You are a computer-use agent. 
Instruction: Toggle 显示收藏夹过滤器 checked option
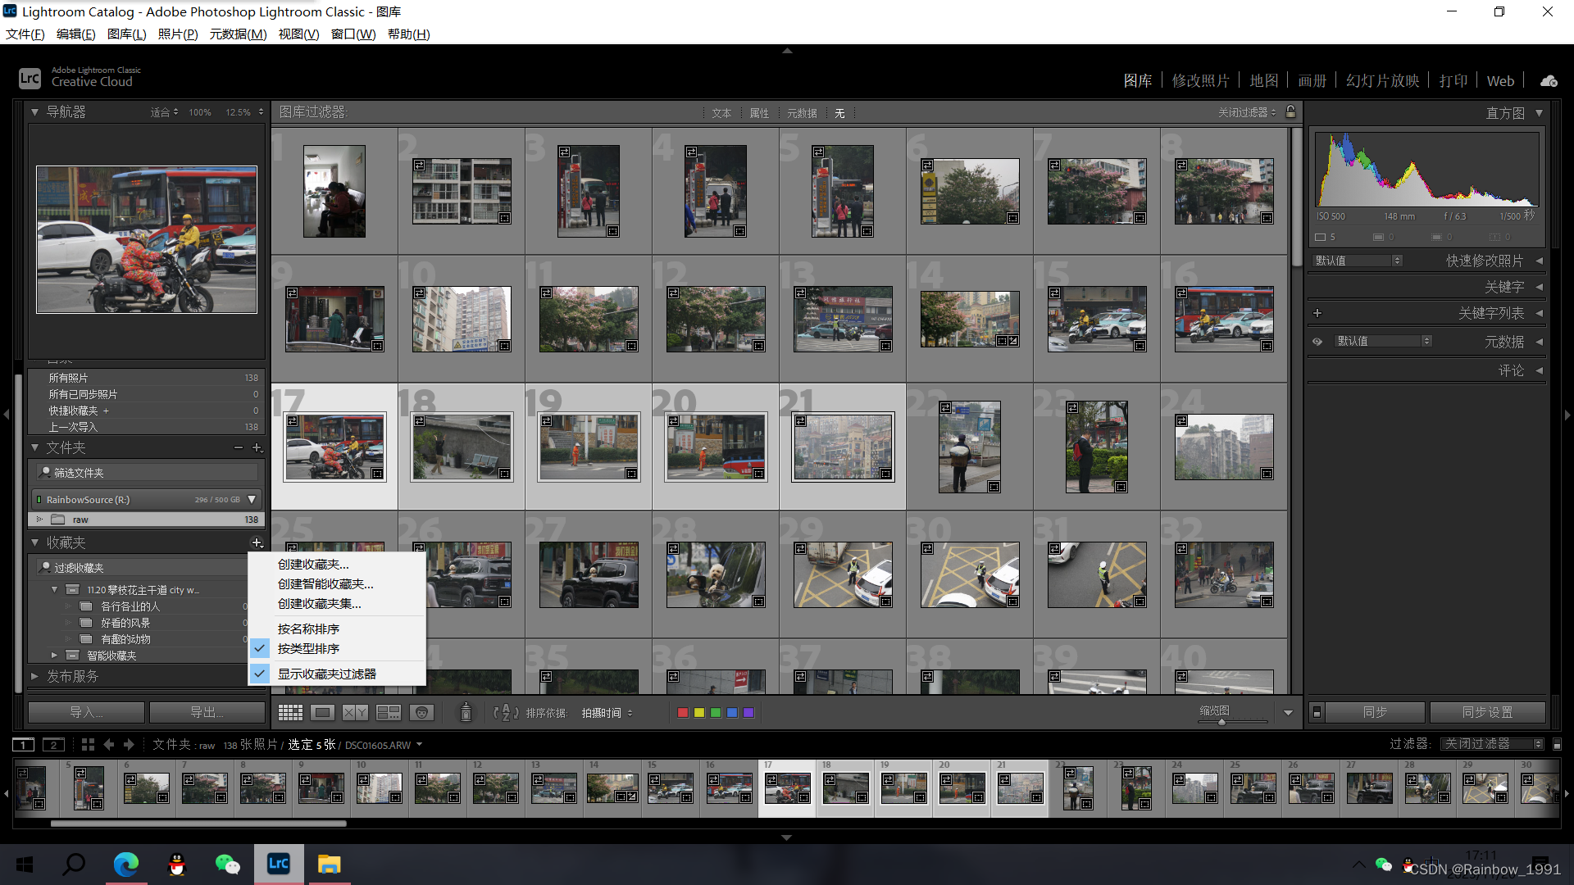click(x=337, y=674)
